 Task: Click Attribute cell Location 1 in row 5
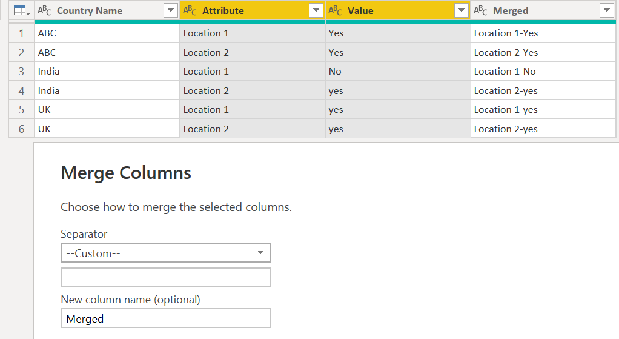(253, 110)
